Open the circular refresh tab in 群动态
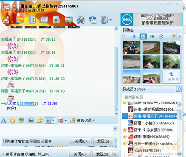Screen dimensions: 186x157 point(161,36)
